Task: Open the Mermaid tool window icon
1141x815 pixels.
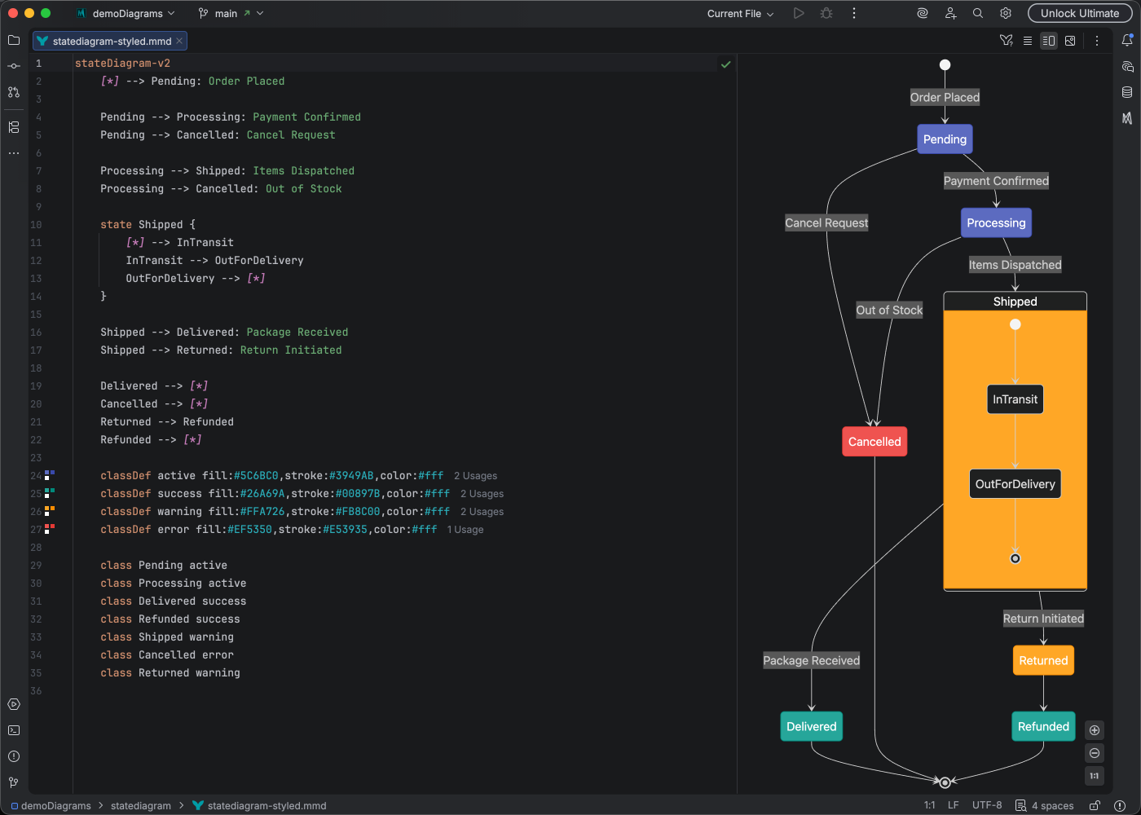Action: (x=1127, y=118)
